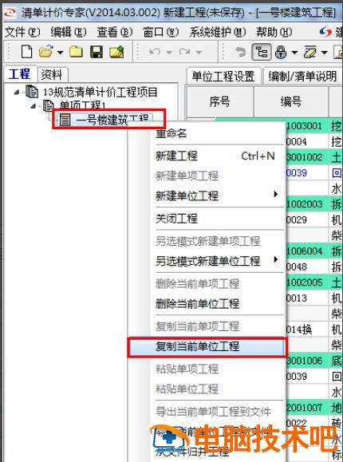The width and height of the screenshot is (343, 462).
Task: Collapse the 单项工程1 tree node
Action: 33,106
